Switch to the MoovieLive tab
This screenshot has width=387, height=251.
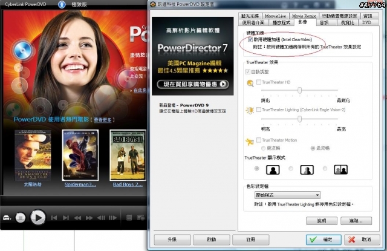[x=276, y=16]
